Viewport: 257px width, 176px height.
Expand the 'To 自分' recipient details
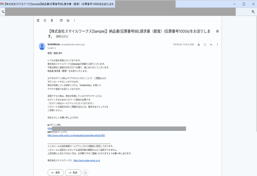pyautogui.click(x=55, y=48)
